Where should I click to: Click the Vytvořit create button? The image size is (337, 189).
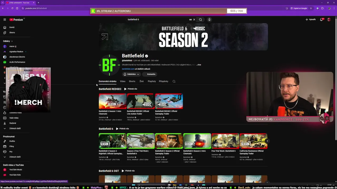click(310, 19)
